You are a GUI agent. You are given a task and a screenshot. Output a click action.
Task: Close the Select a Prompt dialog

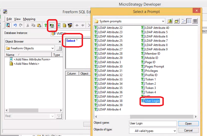[x=197, y=10]
